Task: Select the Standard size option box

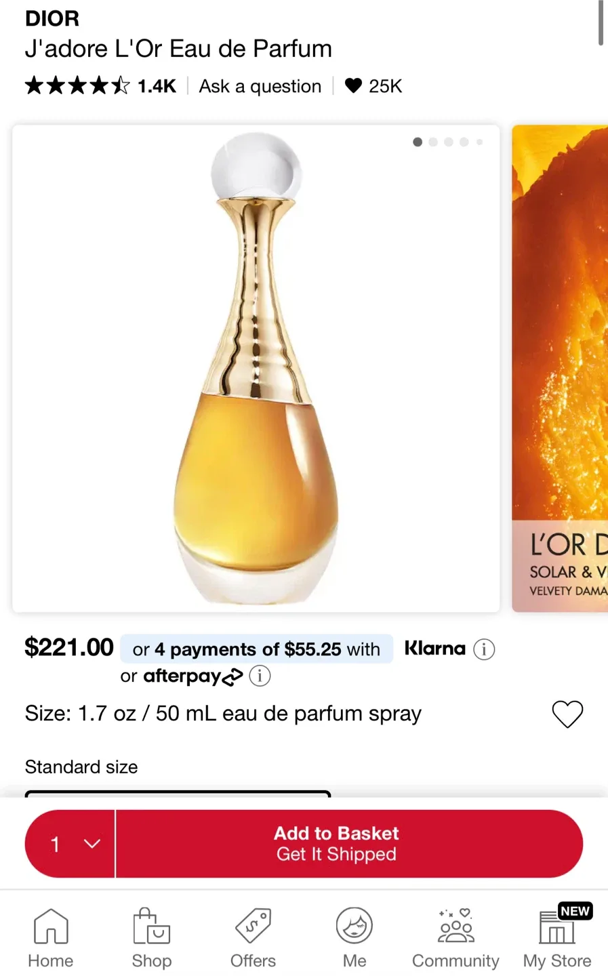Action: 178,793
